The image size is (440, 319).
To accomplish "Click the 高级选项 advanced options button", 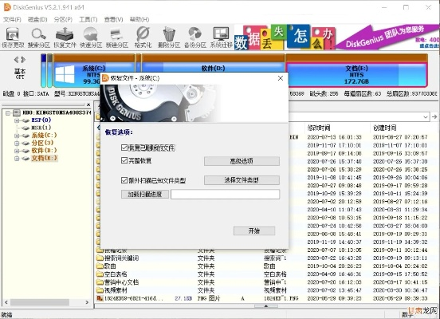I will [242, 161].
